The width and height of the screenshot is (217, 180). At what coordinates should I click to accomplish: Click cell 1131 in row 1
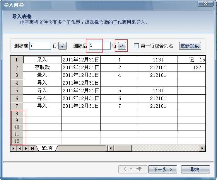coord(158,60)
